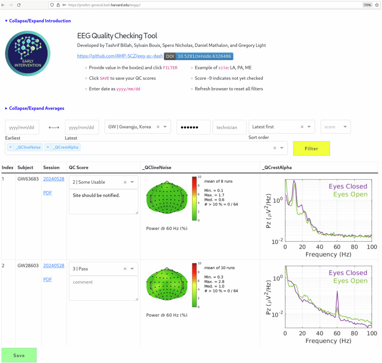Click the Earliest date input field
382x363 pixels.
(22, 127)
